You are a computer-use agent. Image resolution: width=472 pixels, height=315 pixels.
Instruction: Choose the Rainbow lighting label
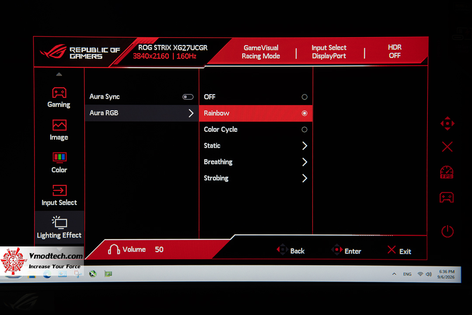click(216, 113)
